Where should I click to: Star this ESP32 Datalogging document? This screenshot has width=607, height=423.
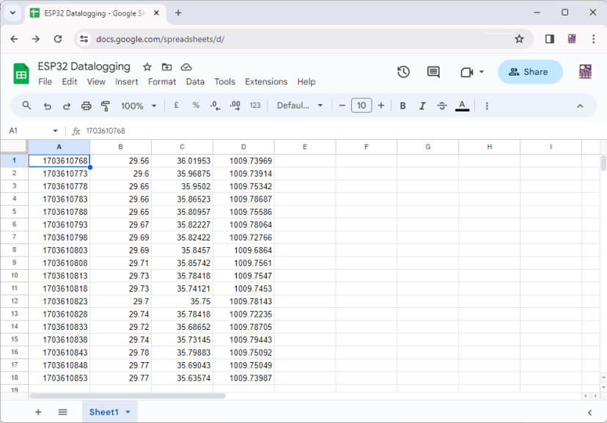(147, 67)
